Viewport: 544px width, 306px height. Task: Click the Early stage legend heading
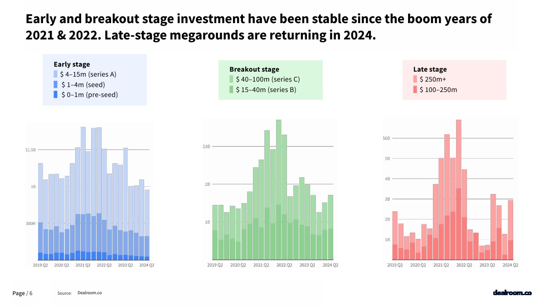[x=72, y=64]
